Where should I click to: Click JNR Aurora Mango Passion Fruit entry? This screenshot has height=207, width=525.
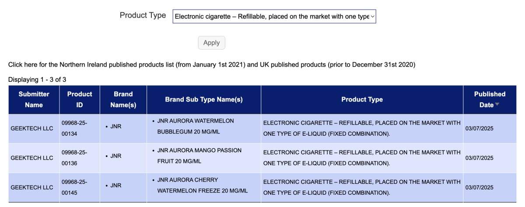tap(199, 156)
